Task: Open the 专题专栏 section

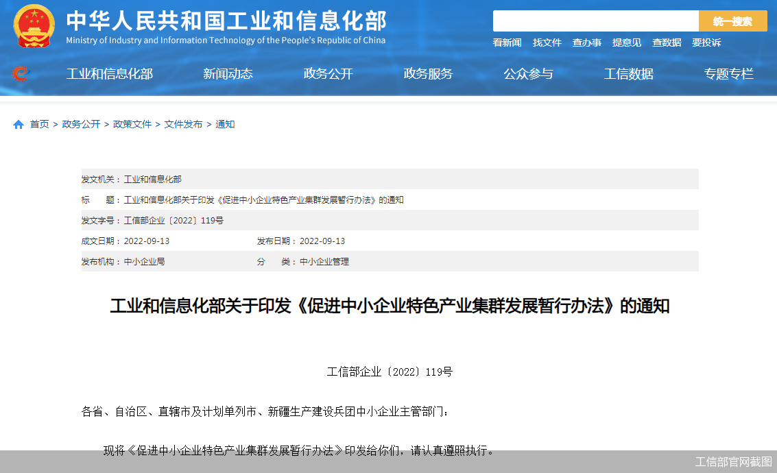Action: click(729, 74)
